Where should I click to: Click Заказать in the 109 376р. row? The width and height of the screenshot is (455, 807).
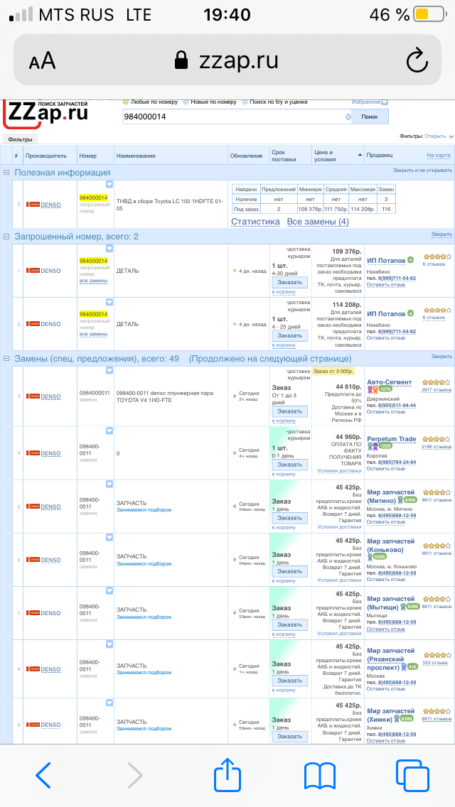pos(289,282)
